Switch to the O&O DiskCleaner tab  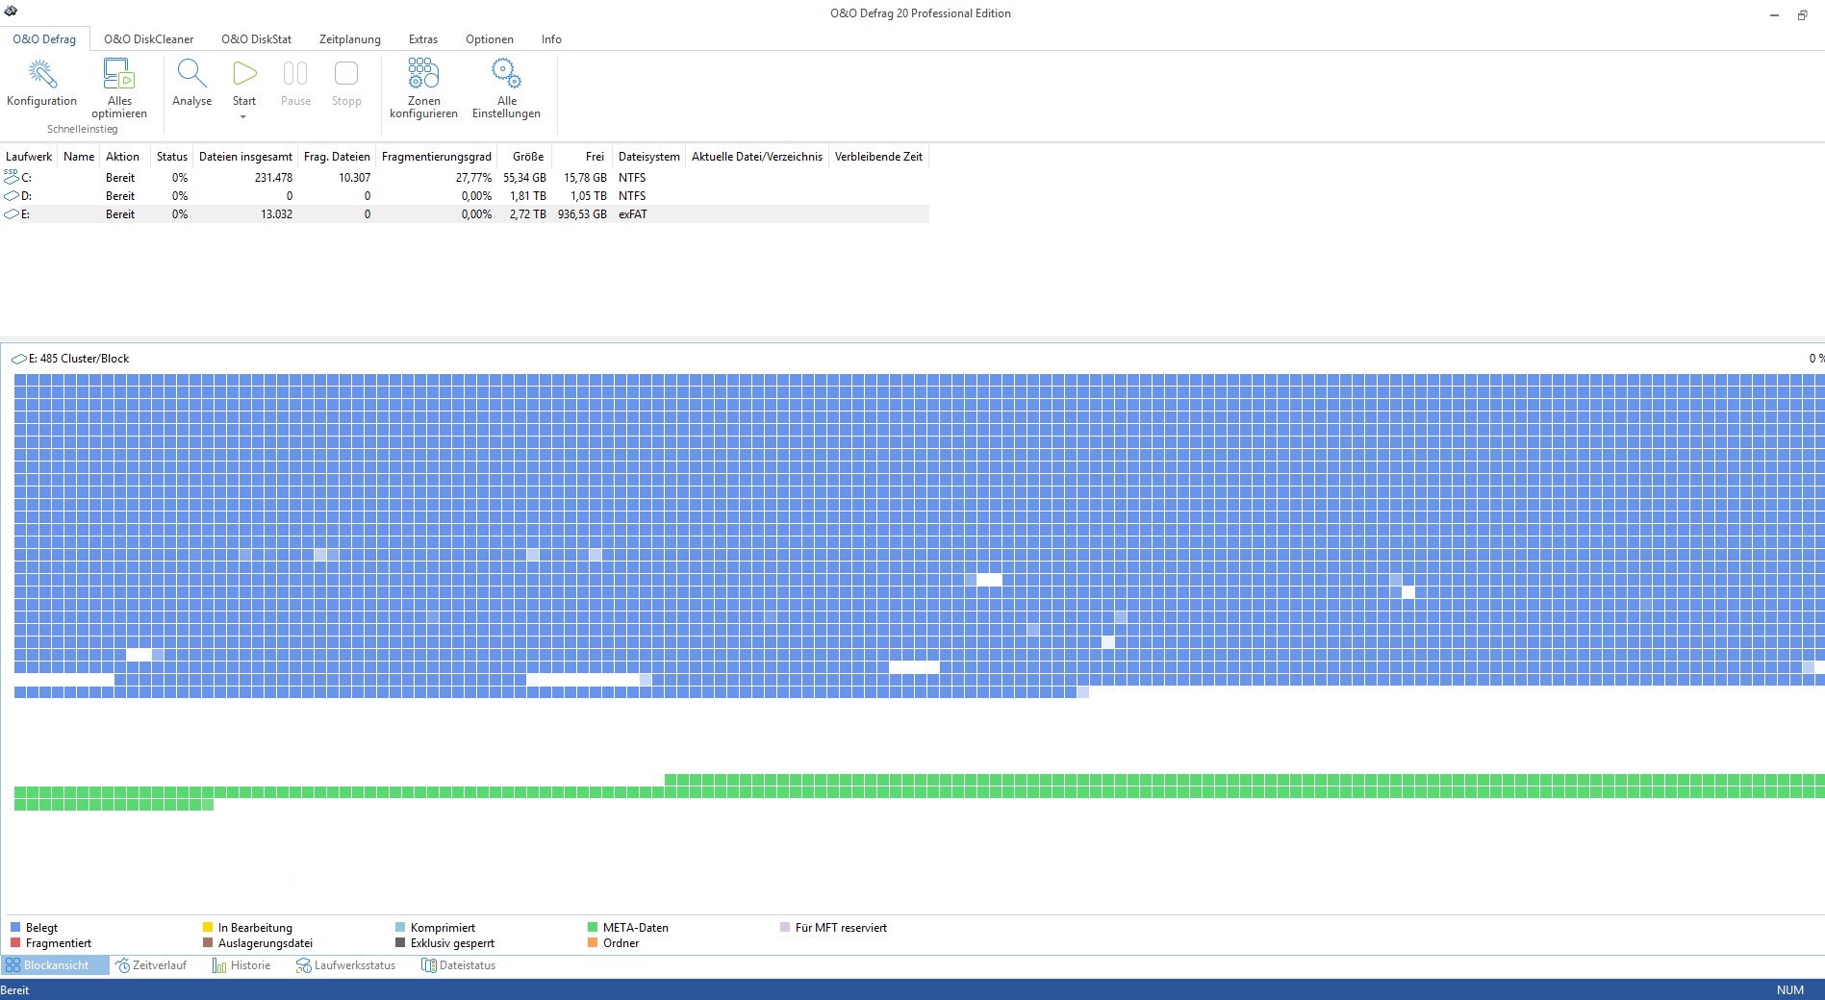coord(149,39)
